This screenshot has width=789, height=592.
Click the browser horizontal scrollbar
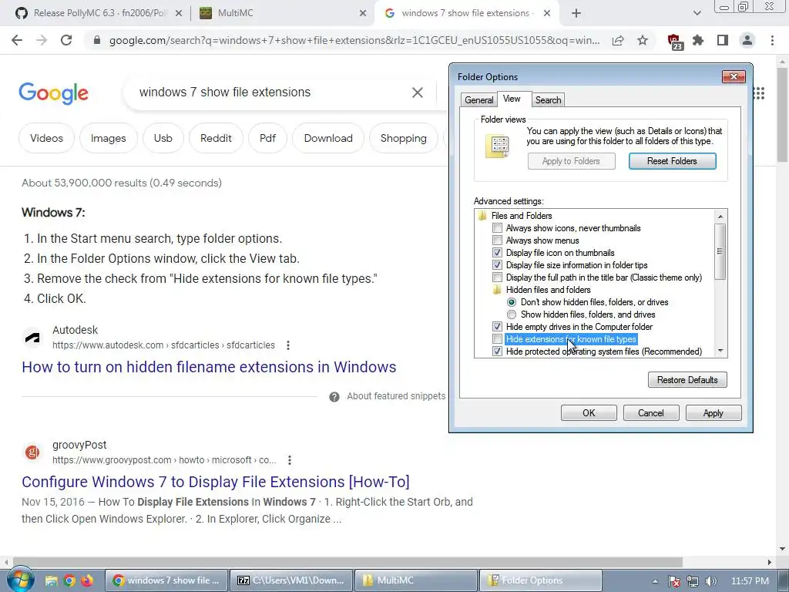pyautogui.click(x=347, y=562)
